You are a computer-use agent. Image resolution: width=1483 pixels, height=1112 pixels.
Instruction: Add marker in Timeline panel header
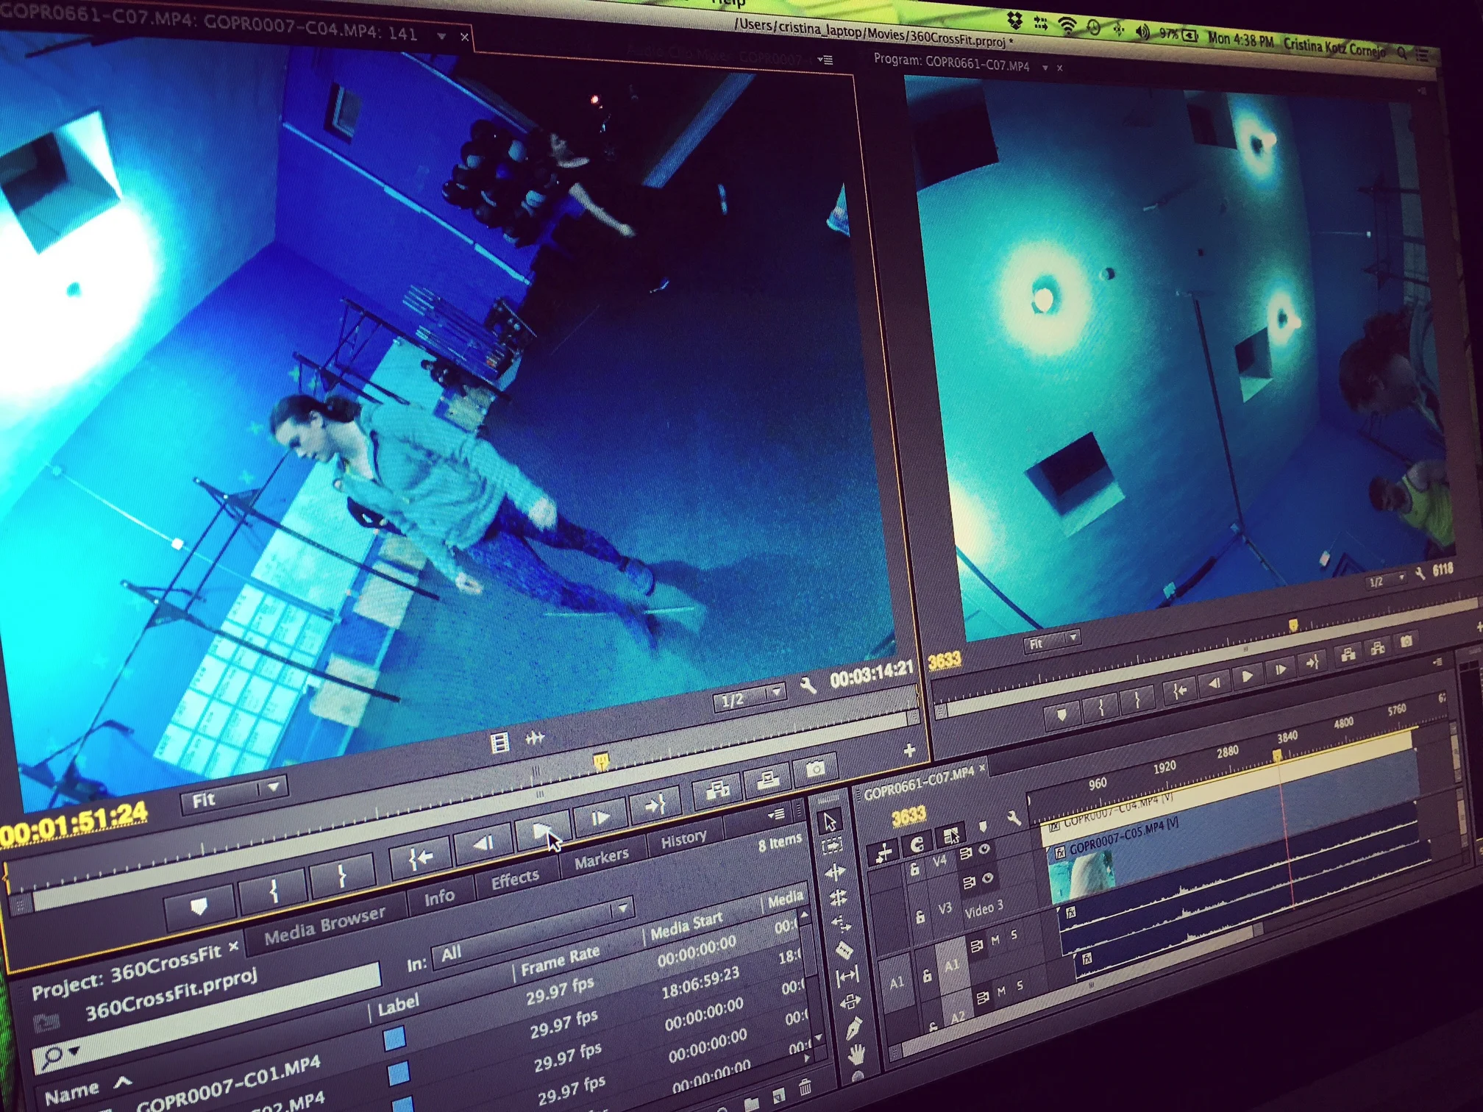[982, 827]
